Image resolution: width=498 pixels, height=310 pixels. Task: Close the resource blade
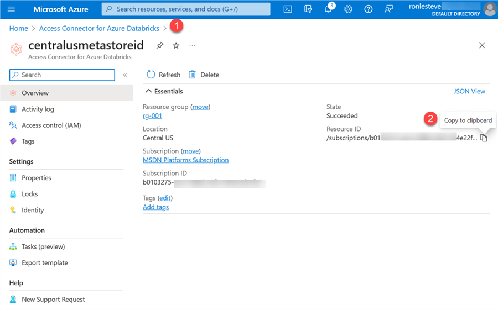click(482, 45)
